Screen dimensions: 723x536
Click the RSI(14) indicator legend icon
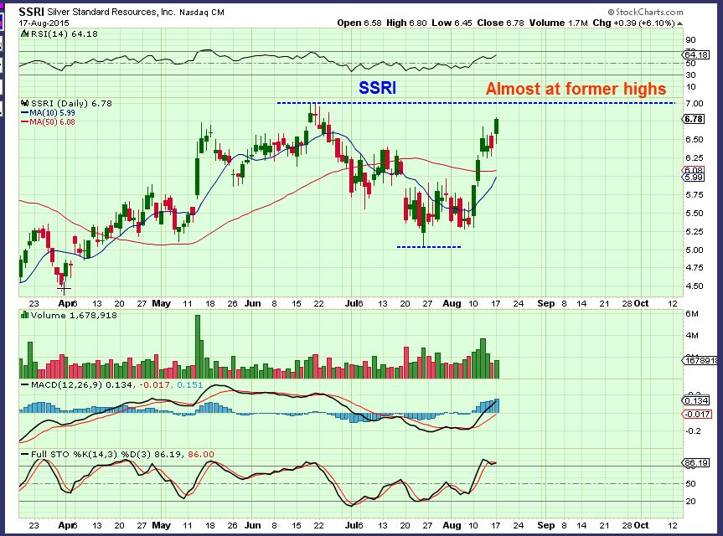point(25,33)
